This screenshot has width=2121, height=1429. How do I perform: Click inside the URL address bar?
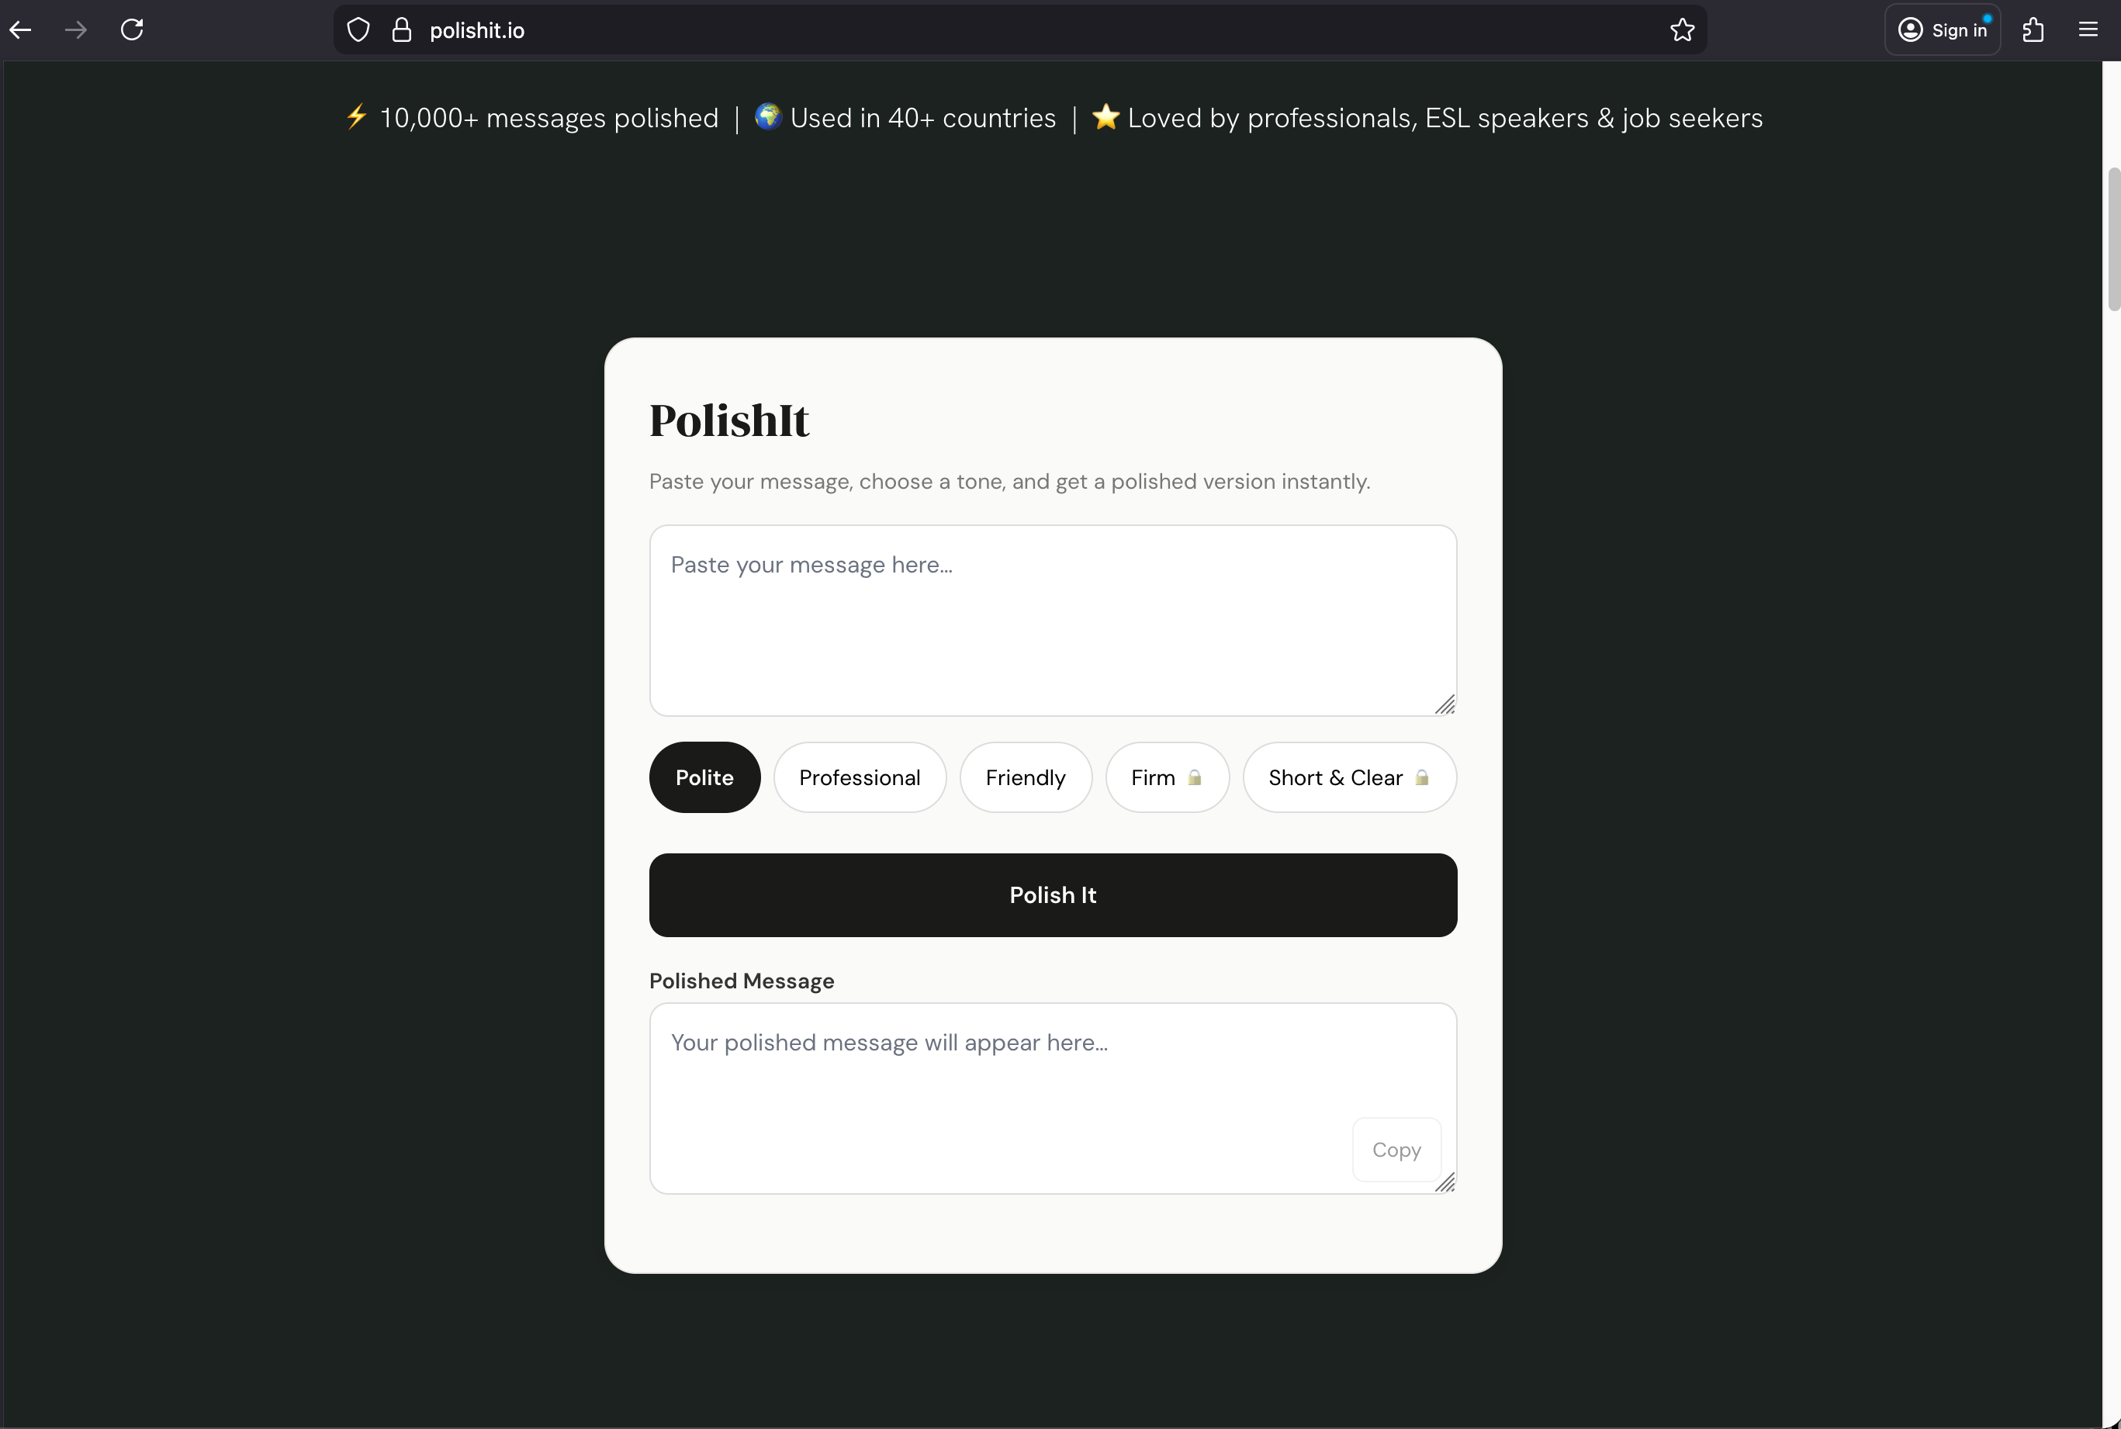click(x=820, y=29)
